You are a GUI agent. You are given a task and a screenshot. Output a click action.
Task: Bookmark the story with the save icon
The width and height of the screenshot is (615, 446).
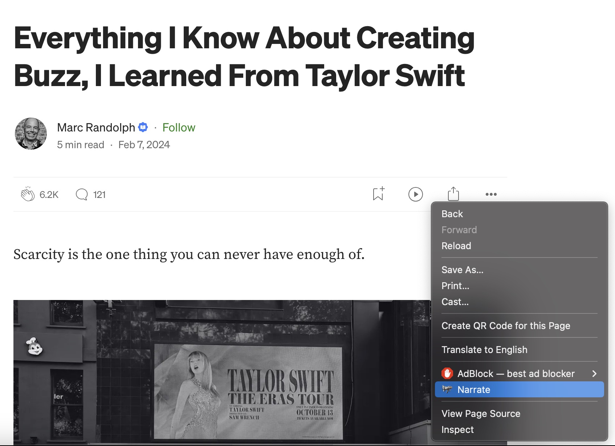pos(378,194)
